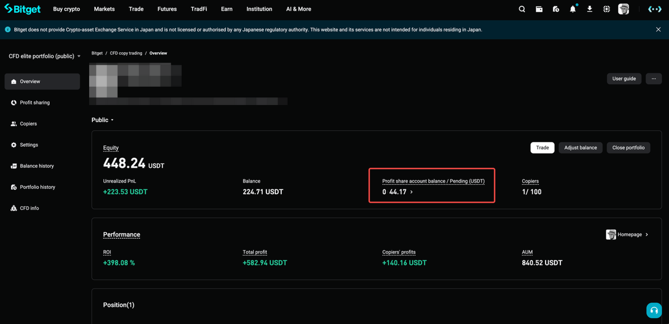Expand the Public visibility dropdown
The image size is (669, 324).
click(x=102, y=120)
